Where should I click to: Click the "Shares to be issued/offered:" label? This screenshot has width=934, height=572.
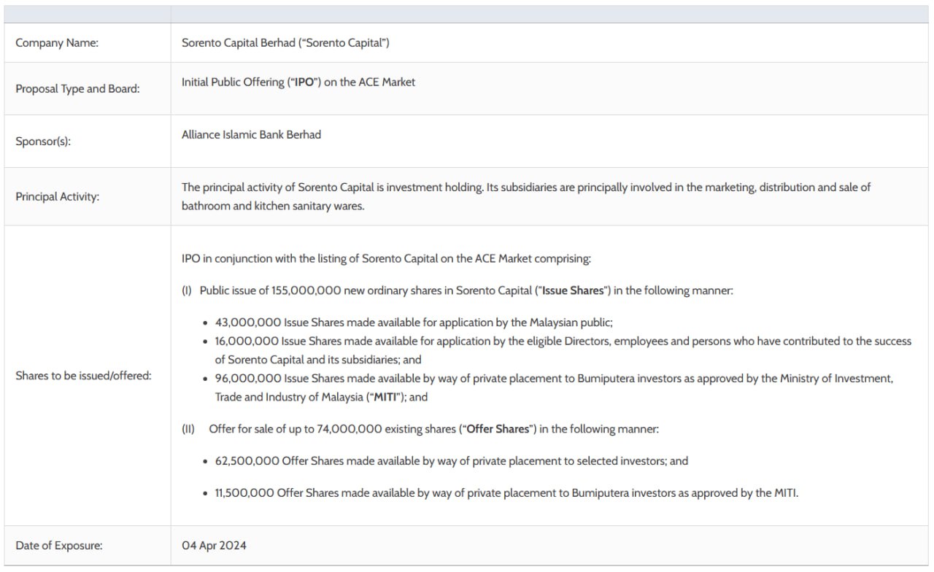(83, 376)
